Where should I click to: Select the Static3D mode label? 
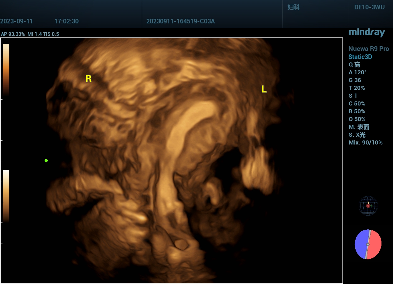pyautogui.click(x=360, y=57)
